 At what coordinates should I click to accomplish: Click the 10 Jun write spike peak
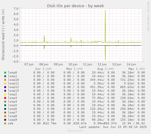click(x=71, y=38)
